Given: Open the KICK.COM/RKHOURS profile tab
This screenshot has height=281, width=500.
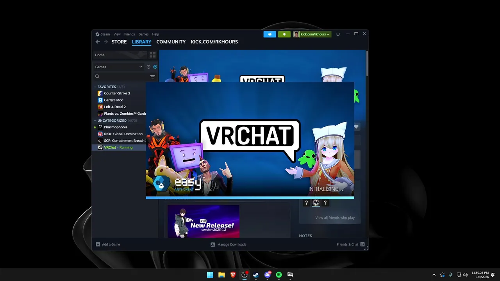Looking at the screenshot, I should (214, 42).
